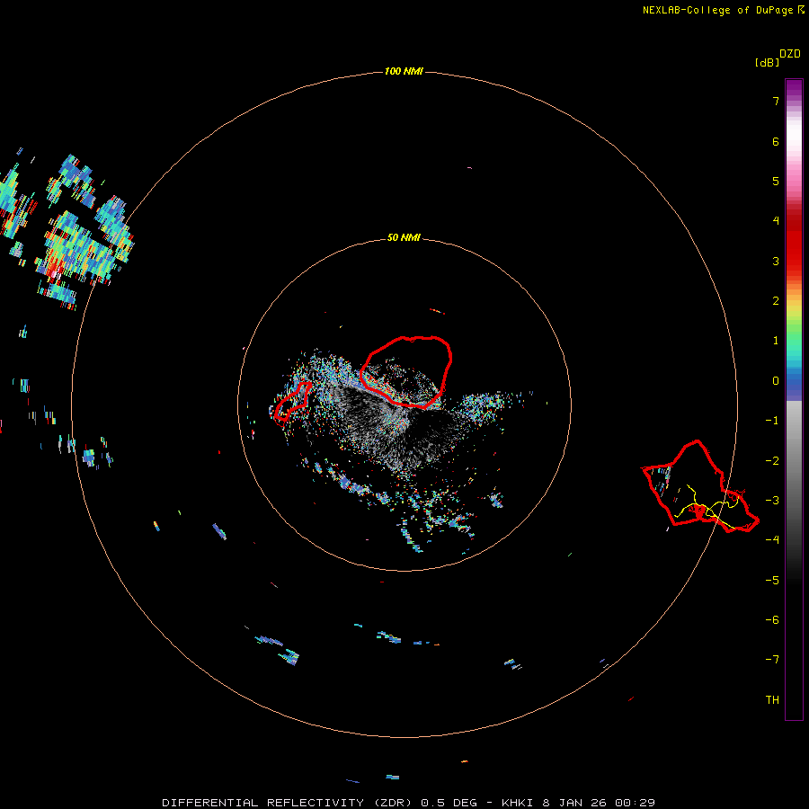Click the TH threshold label on the legend
The height and width of the screenshot is (809, 809).
(x=772, y=700)
